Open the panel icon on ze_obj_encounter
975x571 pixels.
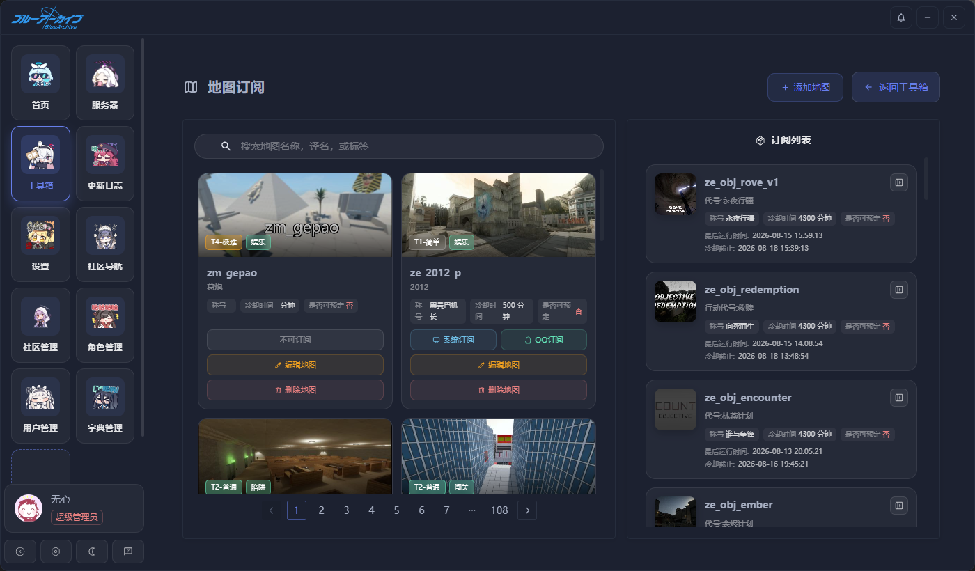pos(899,398)
